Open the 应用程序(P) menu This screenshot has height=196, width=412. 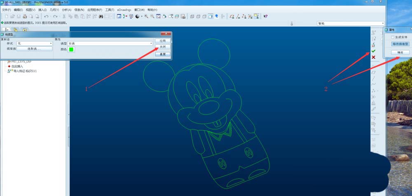95,10
